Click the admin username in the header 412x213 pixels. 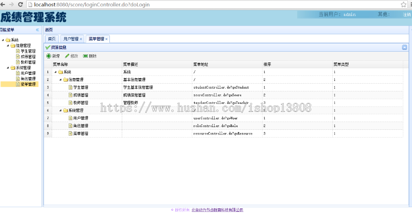(349, 15)
